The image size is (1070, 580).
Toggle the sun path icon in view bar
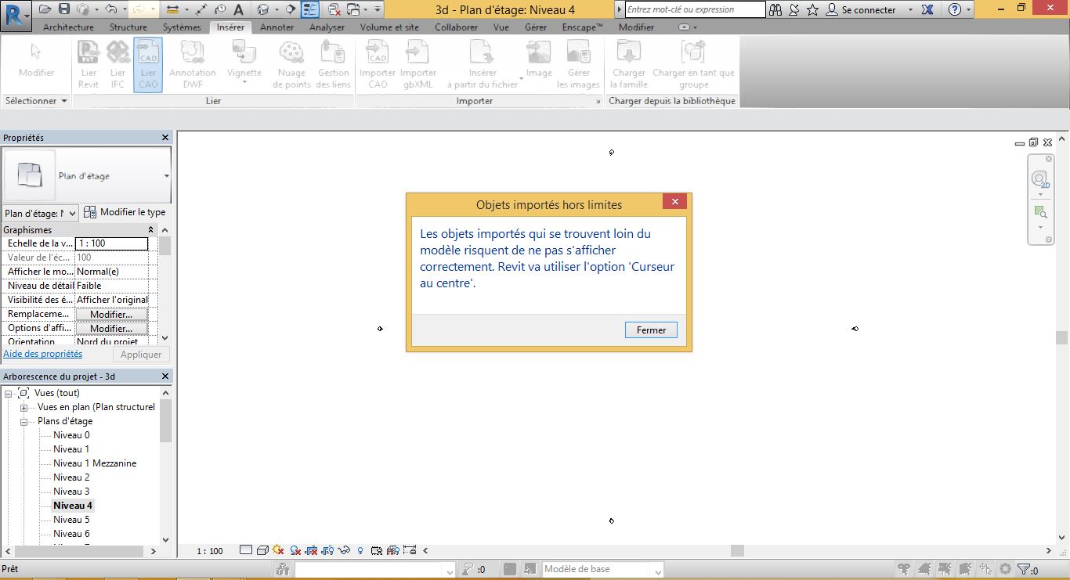point(279,550)
